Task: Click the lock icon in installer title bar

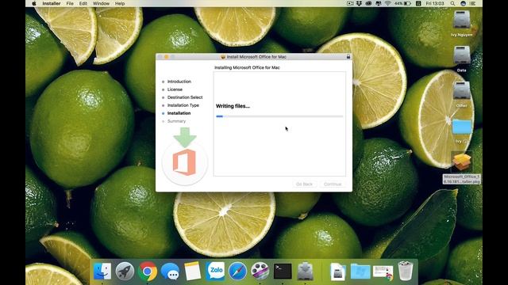Action: coord(348,56)
